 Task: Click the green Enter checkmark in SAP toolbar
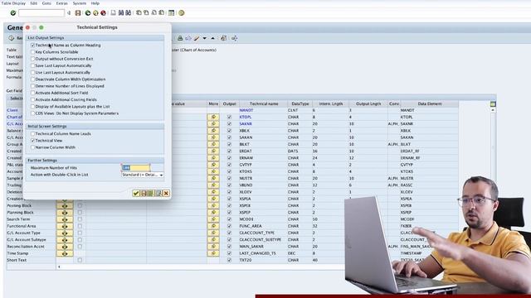[13, 13]
